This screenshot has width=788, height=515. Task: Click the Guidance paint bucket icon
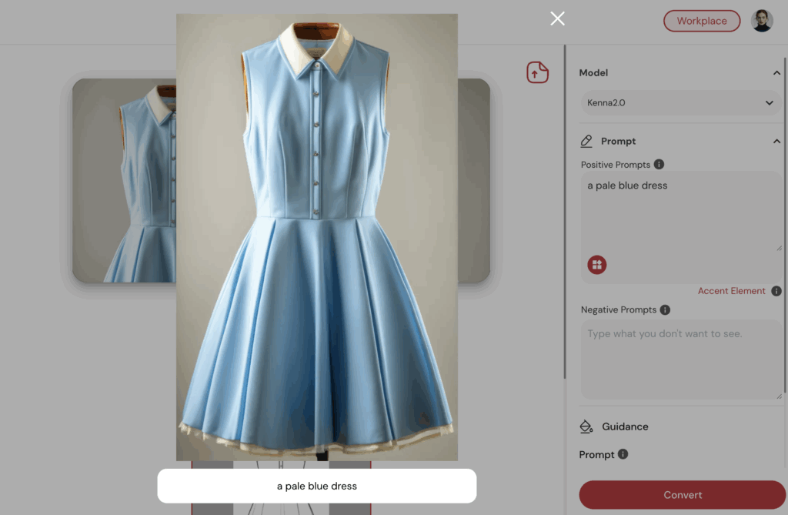pyautogui.click(x=586, y=426)
